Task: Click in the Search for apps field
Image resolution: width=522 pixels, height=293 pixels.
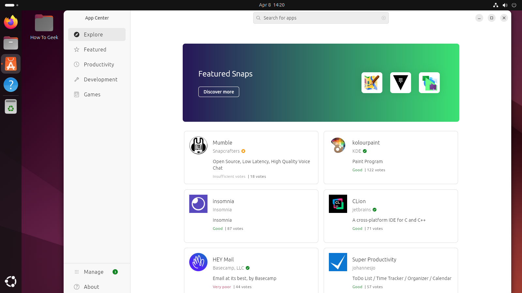Action: 321,18
